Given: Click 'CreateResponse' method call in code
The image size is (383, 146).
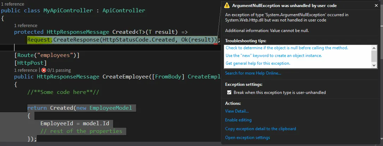Looking at the screenshot, I should click(76, 40).
